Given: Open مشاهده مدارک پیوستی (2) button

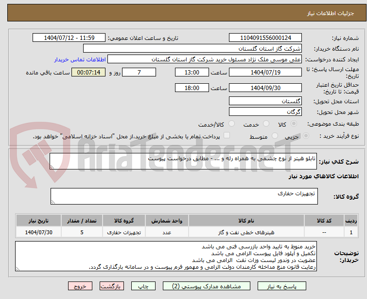Looking at the screenshot, I should (x=207, y=286).
